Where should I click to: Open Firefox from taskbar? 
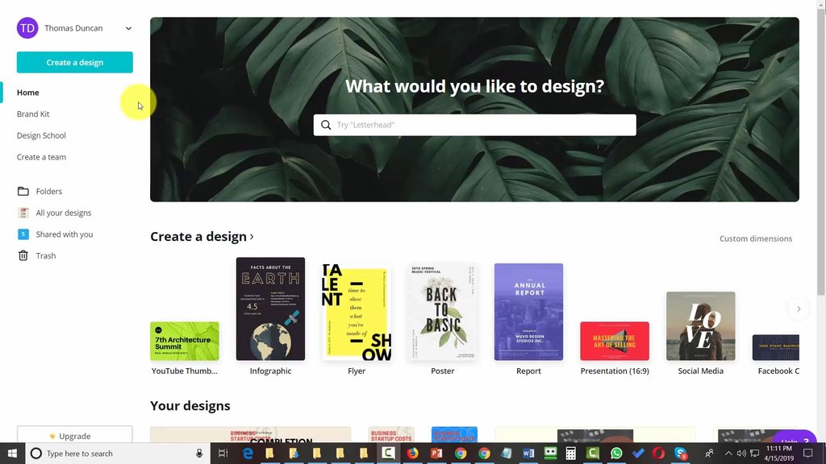[412, 453]
